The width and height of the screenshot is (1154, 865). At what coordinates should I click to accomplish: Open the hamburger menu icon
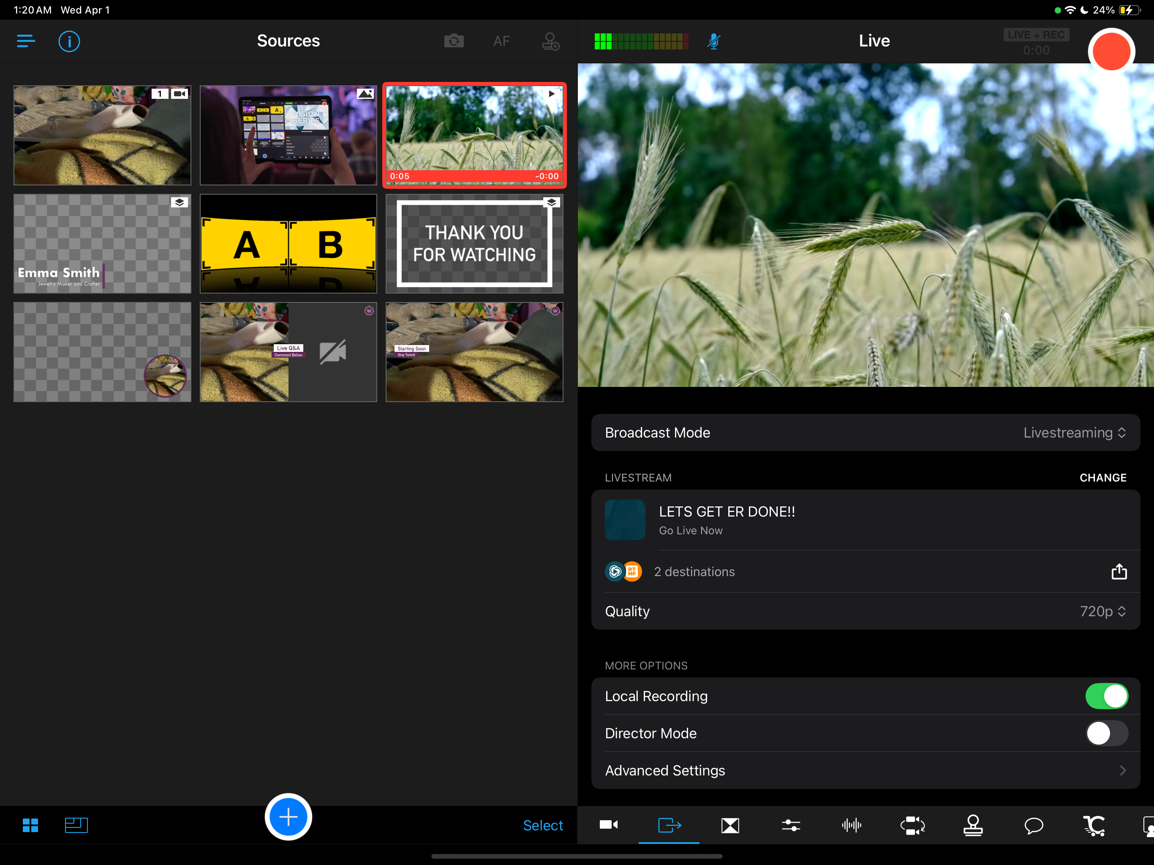click(26, 41)
